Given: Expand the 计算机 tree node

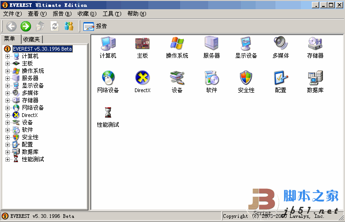Looking at the screenshot, I should pos(7,56).
